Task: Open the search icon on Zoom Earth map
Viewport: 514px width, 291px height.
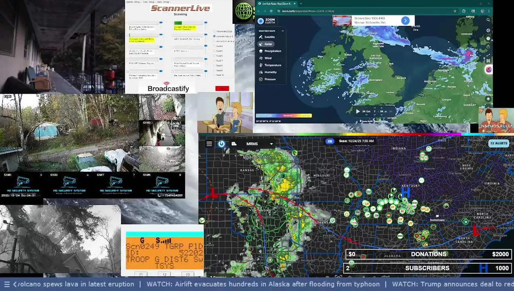Action: (488, 20)
